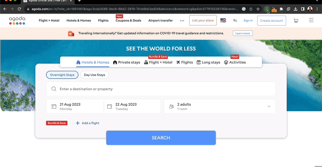
Task: Click the COVID banner bag icon
Action: coord(71,33)
